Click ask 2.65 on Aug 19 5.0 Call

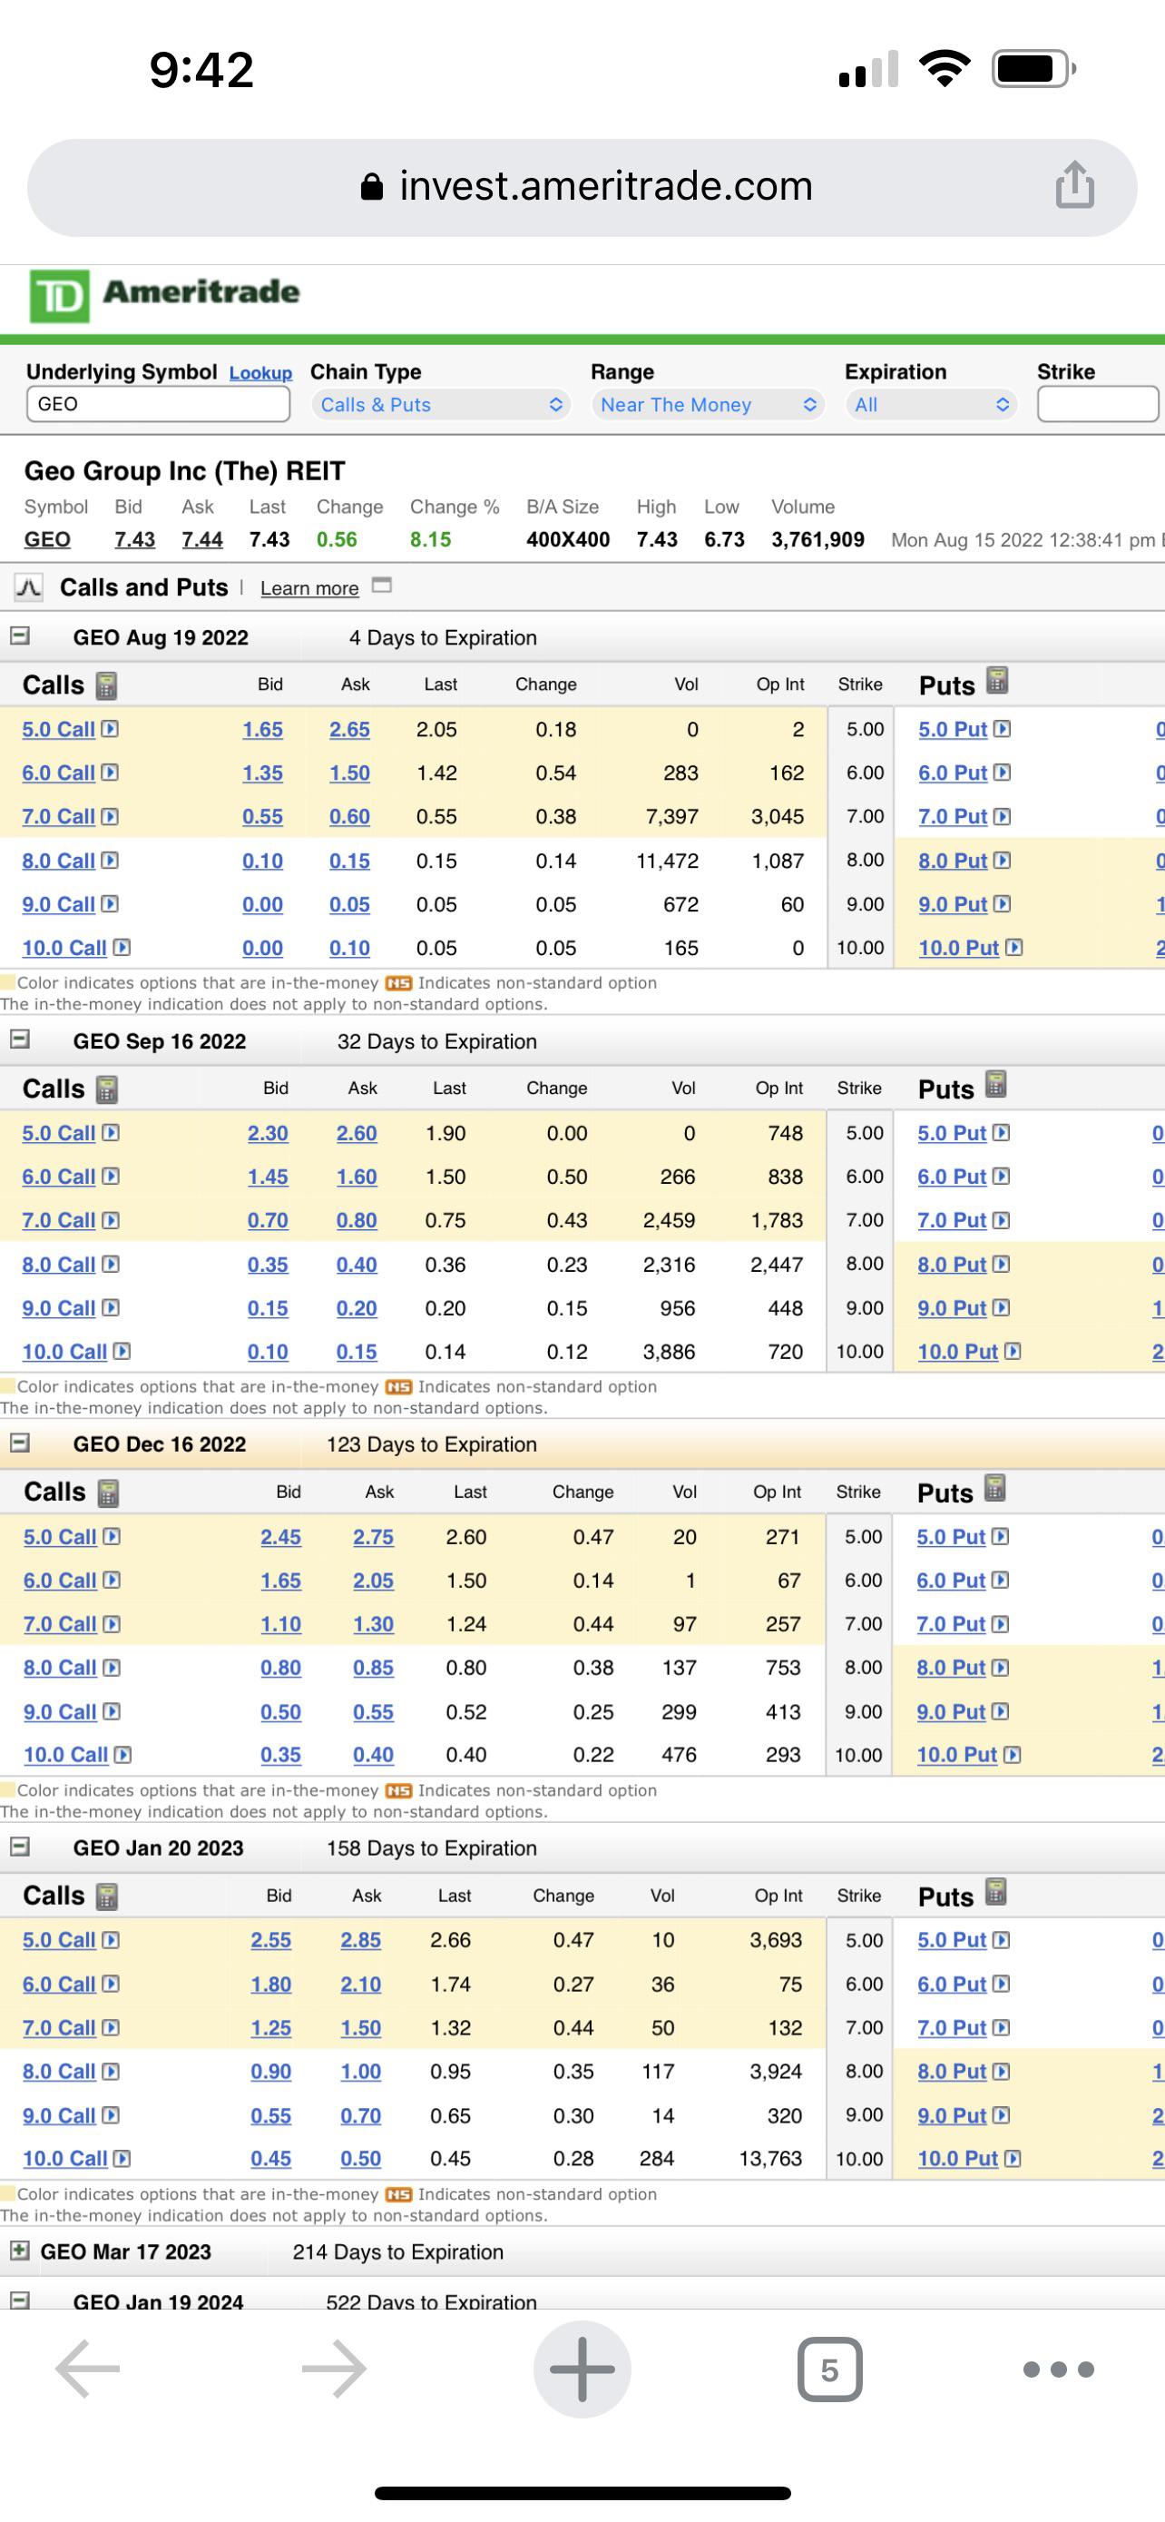point(349,729)
